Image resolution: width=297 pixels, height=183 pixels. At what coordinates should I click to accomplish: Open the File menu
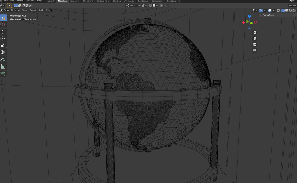tap(6, 1)
